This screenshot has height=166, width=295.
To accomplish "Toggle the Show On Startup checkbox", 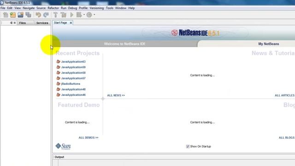I will point(188,147).
